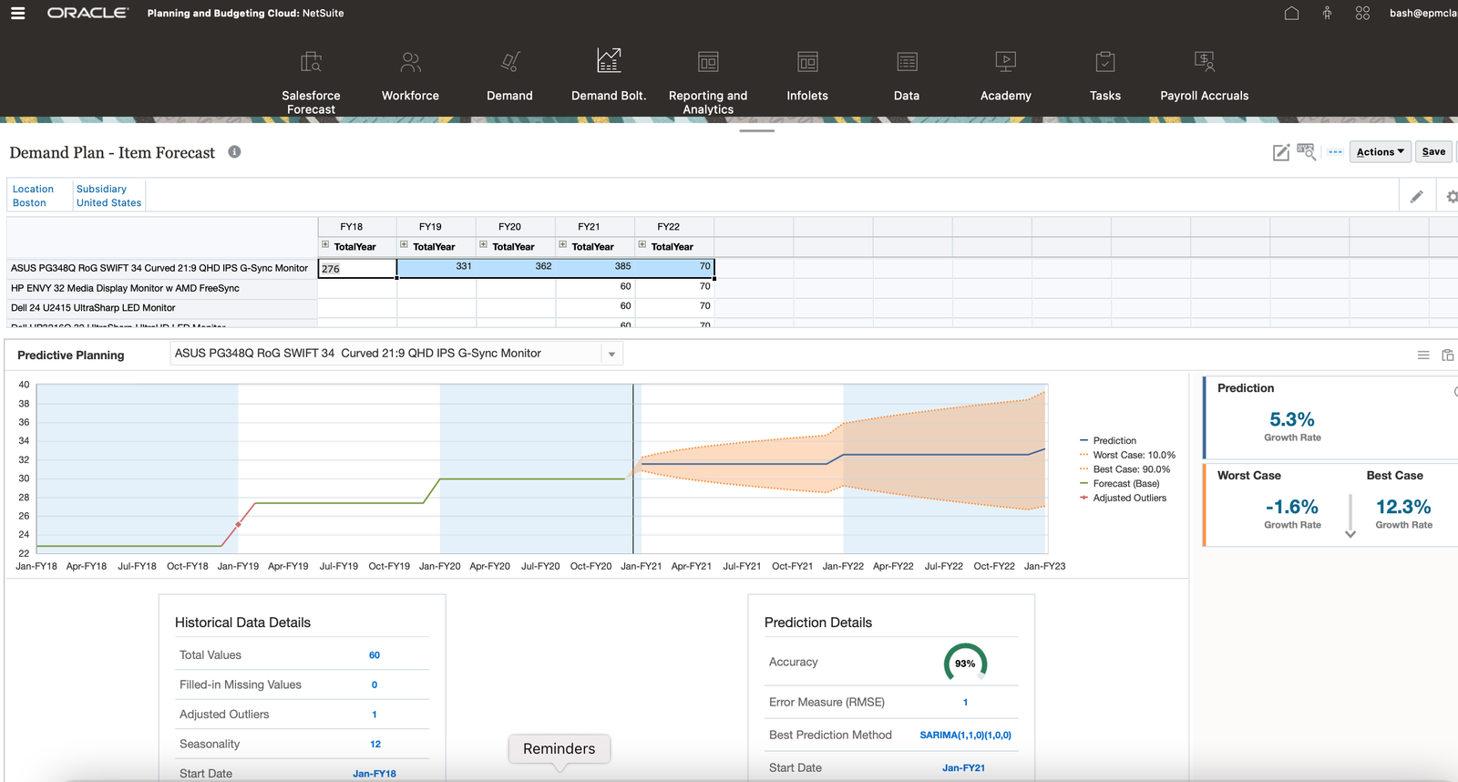Click the Subsidiary United States POV link
Screen dimensions: 1458x782
pyautogui.click(x=108, y=196)
